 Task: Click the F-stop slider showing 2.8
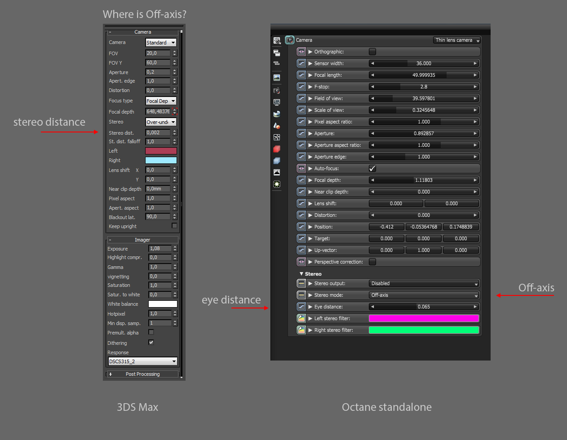424,87
